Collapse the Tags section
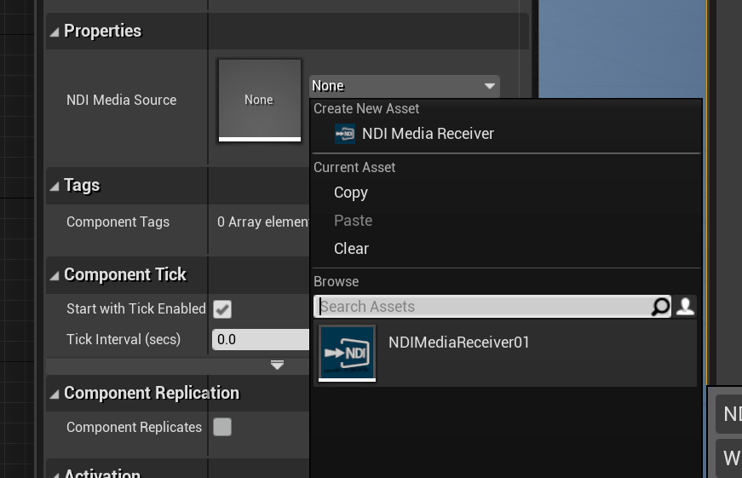Viewport: 742px width, 478px height. click(55, 186)
